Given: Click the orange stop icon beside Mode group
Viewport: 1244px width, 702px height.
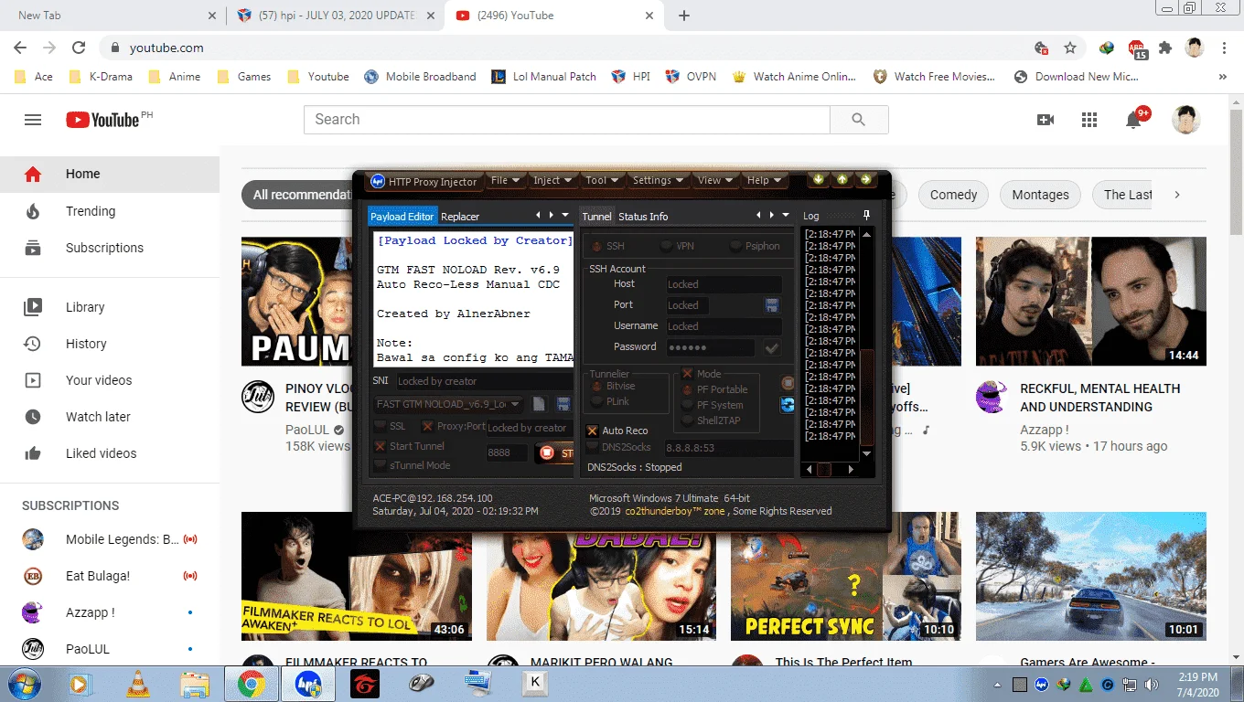Looking at the screenshot, I should click(x=788, y=383).
